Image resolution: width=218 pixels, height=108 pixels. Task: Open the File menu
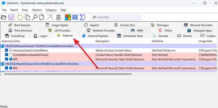click(x=4, y=10)
